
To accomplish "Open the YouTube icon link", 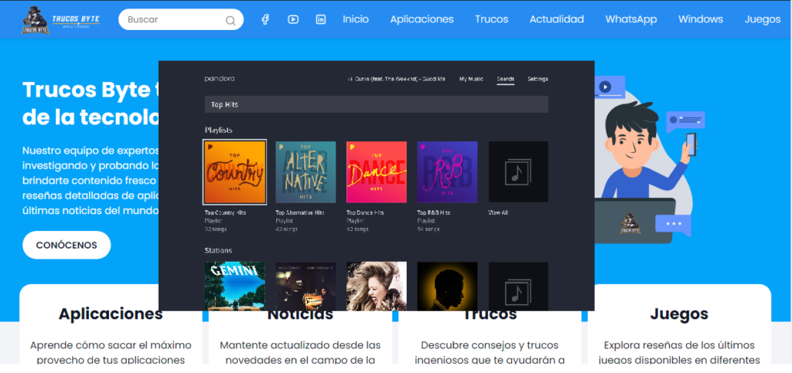I will (293, 19).
